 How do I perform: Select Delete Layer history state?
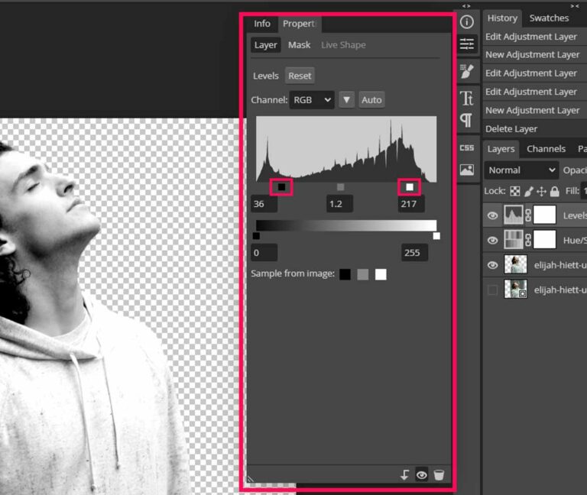tap(534, 129)
